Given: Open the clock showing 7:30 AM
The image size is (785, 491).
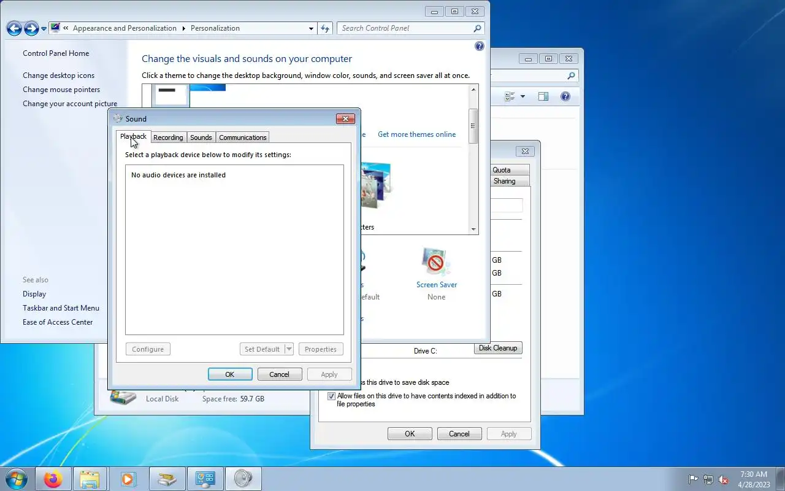Looking at the screenshot, I should pos(754,479).
